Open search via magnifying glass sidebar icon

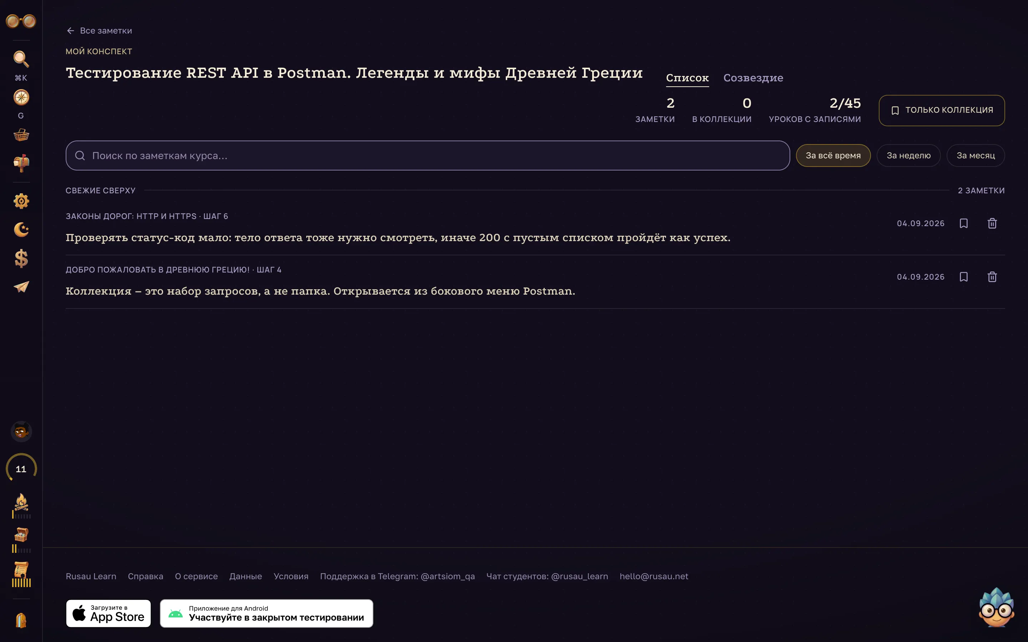(x=21, y=60)
